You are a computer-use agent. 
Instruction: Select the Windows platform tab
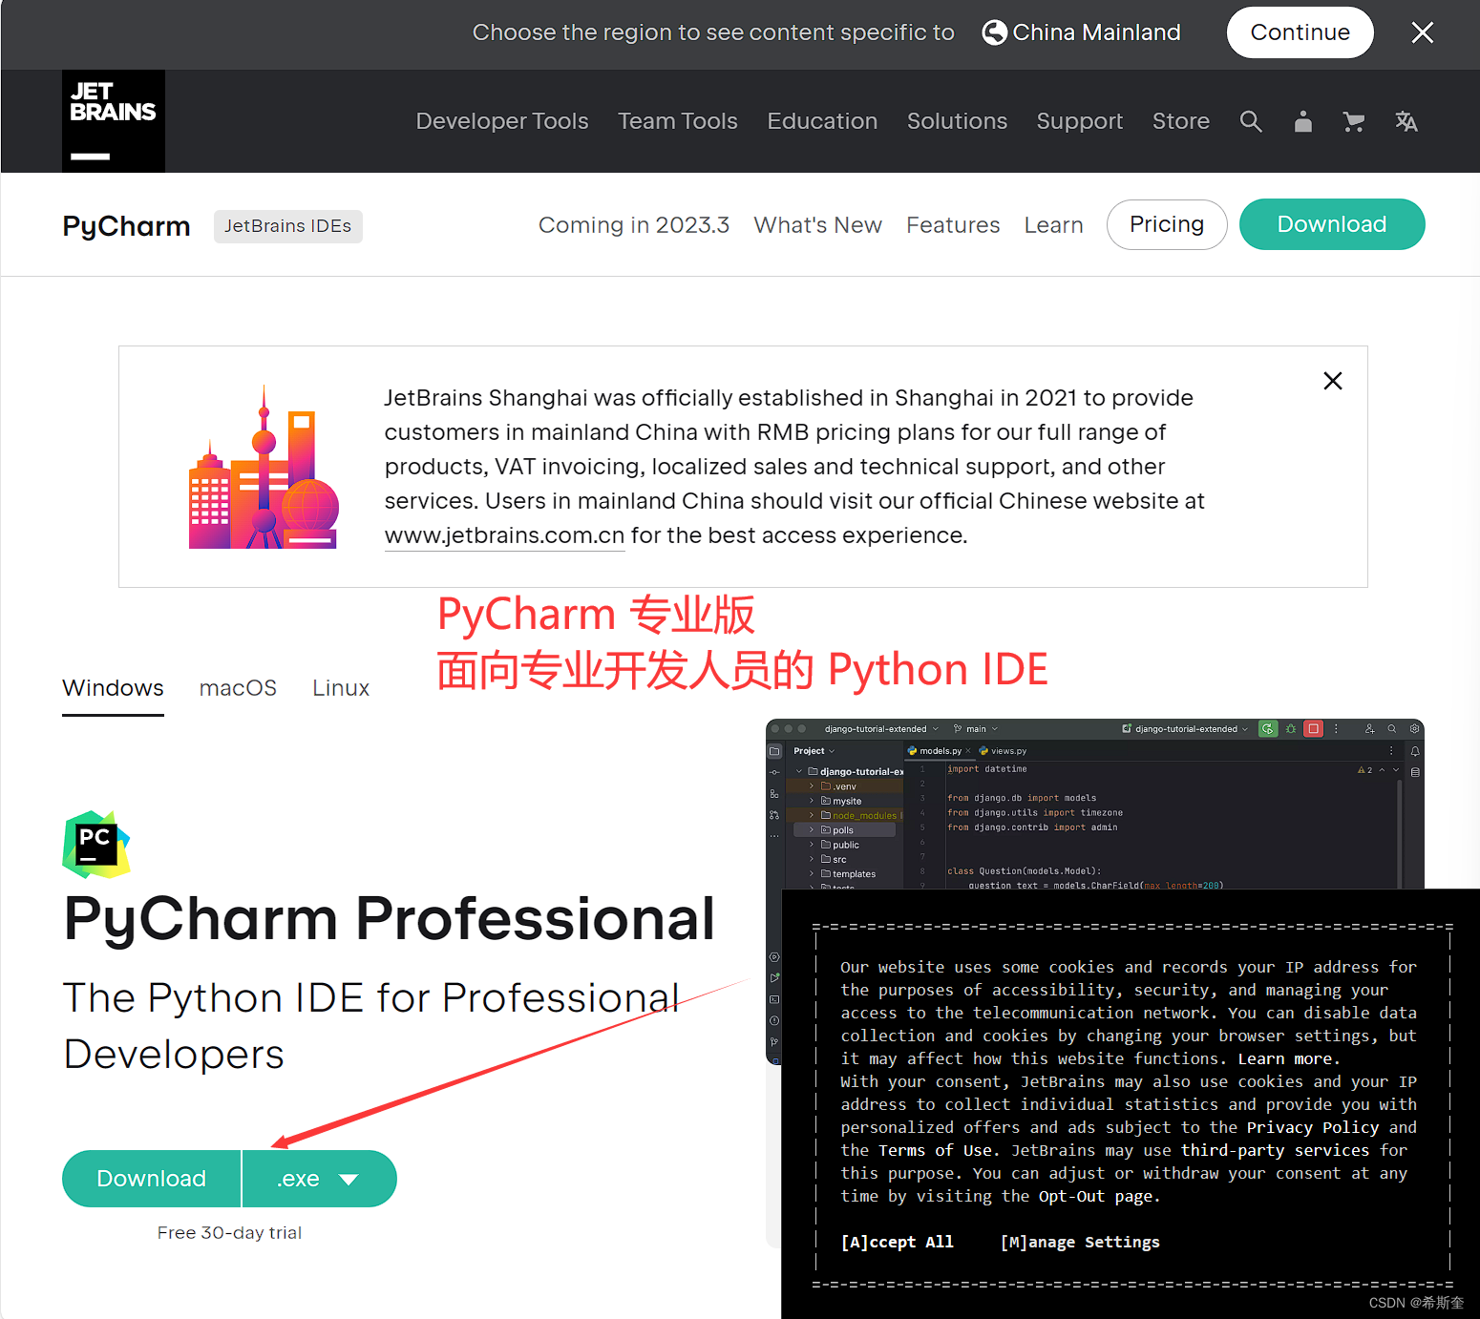tap(113, 688)
